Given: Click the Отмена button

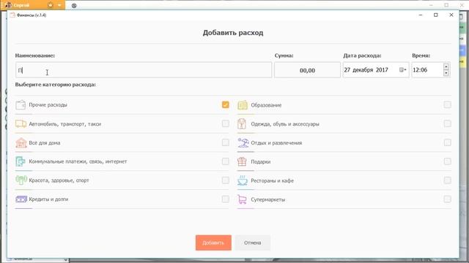Looking at the screenshot, I should 252,243.
